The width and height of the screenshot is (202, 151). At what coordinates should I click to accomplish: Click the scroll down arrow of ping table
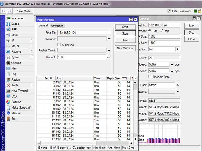coord(135,139)
